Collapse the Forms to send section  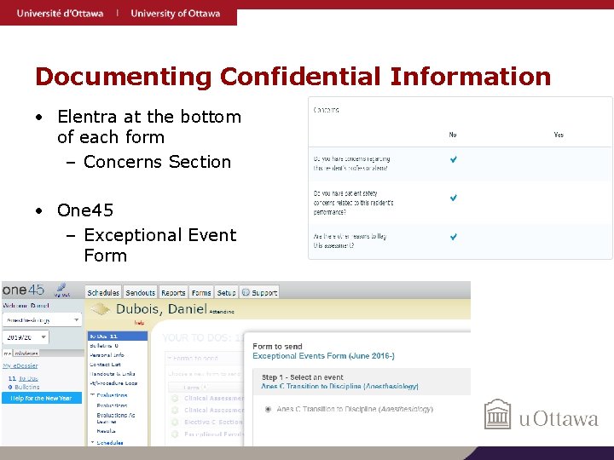[170, 358]
